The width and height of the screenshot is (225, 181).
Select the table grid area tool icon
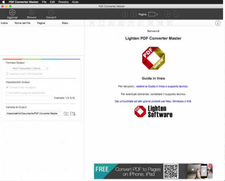pos(170,23)
